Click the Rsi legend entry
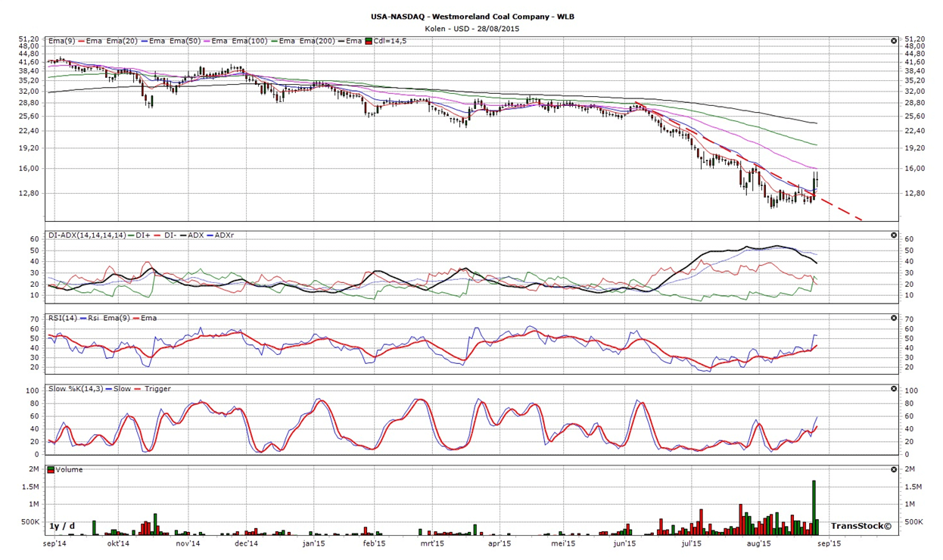This screenshot has width=943, height=560. coord(95,319)
